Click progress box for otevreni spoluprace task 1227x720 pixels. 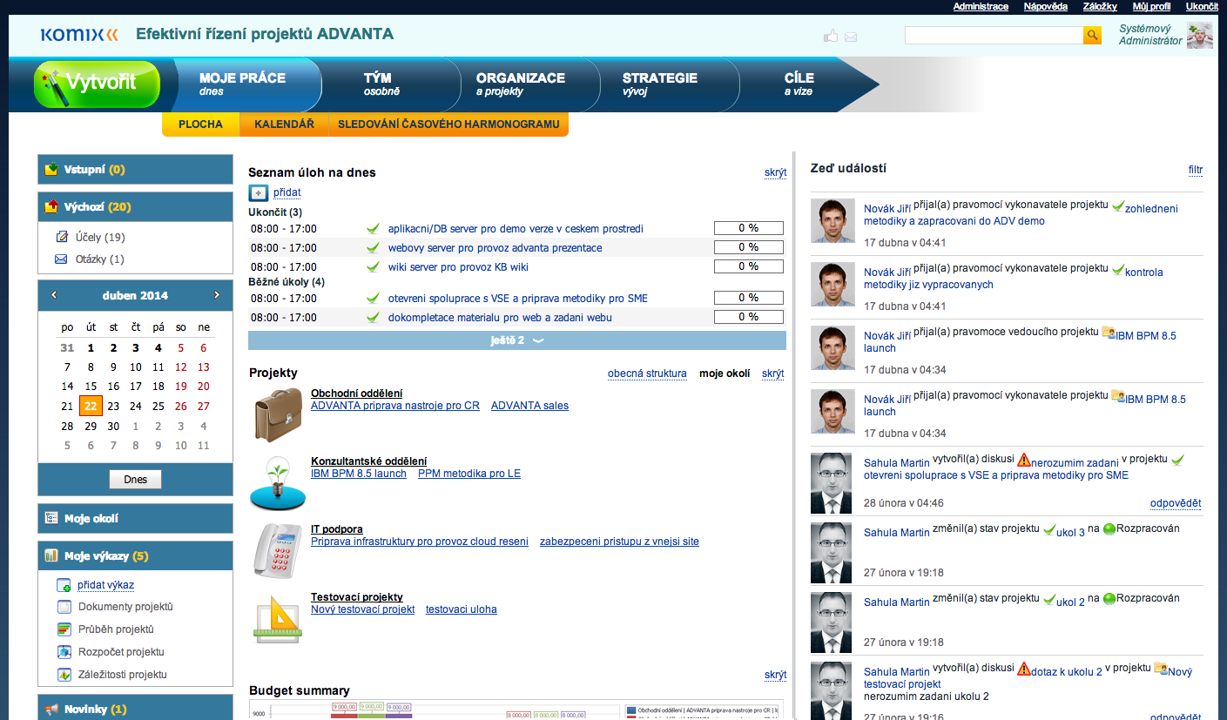pyautogui.click(x=748, y=298)
